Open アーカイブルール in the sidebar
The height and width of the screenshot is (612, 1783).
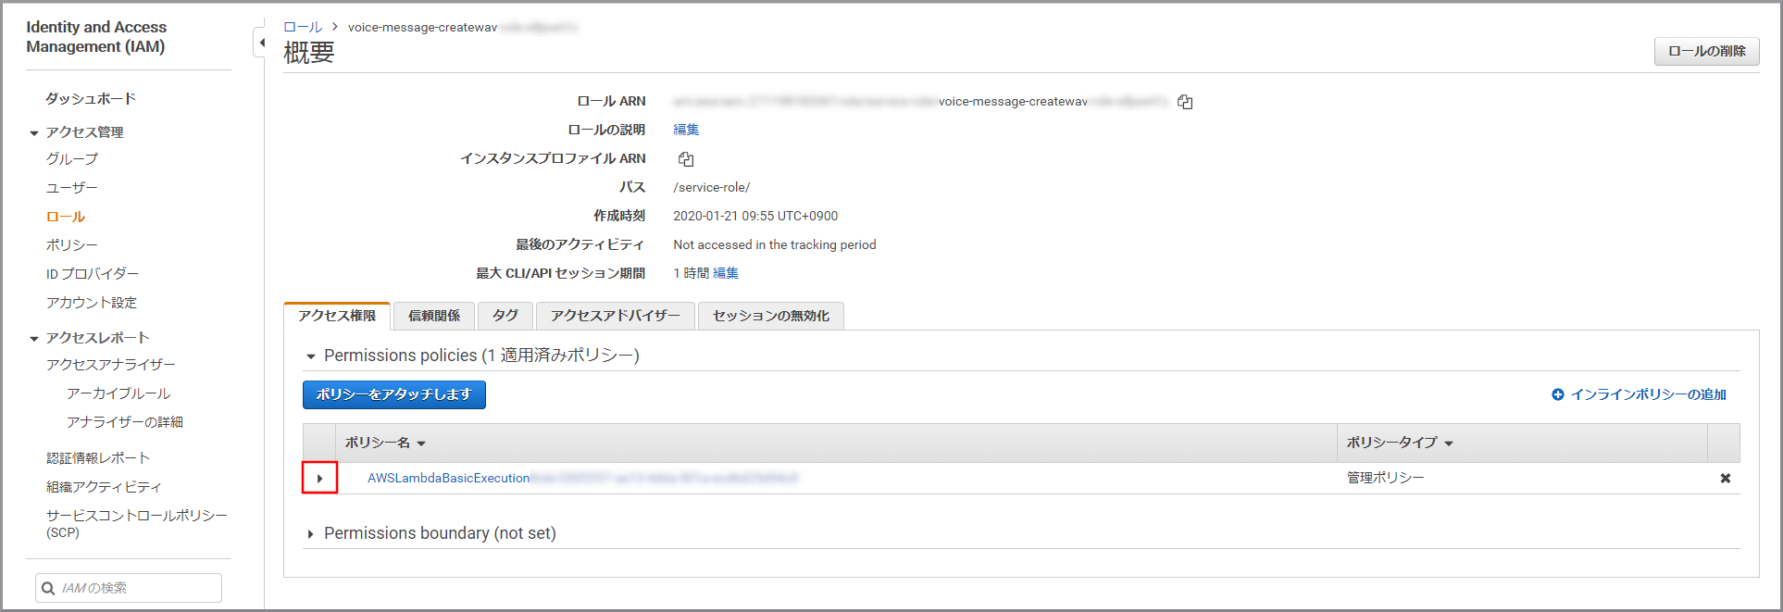[118, 393]
